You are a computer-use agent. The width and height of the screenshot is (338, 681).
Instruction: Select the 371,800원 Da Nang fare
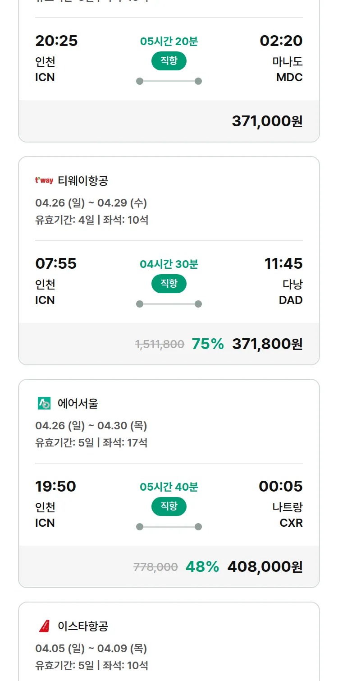tap(267, 344)
